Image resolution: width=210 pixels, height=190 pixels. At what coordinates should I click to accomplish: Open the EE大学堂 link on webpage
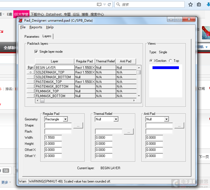click(21, 14)
